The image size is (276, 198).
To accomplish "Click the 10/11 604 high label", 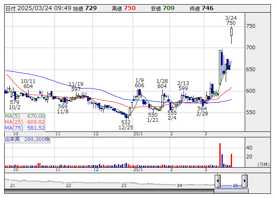I will pyautogui.click(x=28, y=84).
